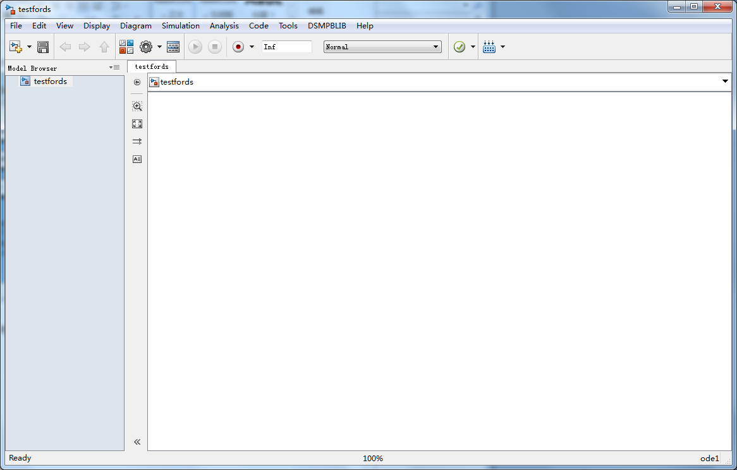Open the View menu

[65, 26]
